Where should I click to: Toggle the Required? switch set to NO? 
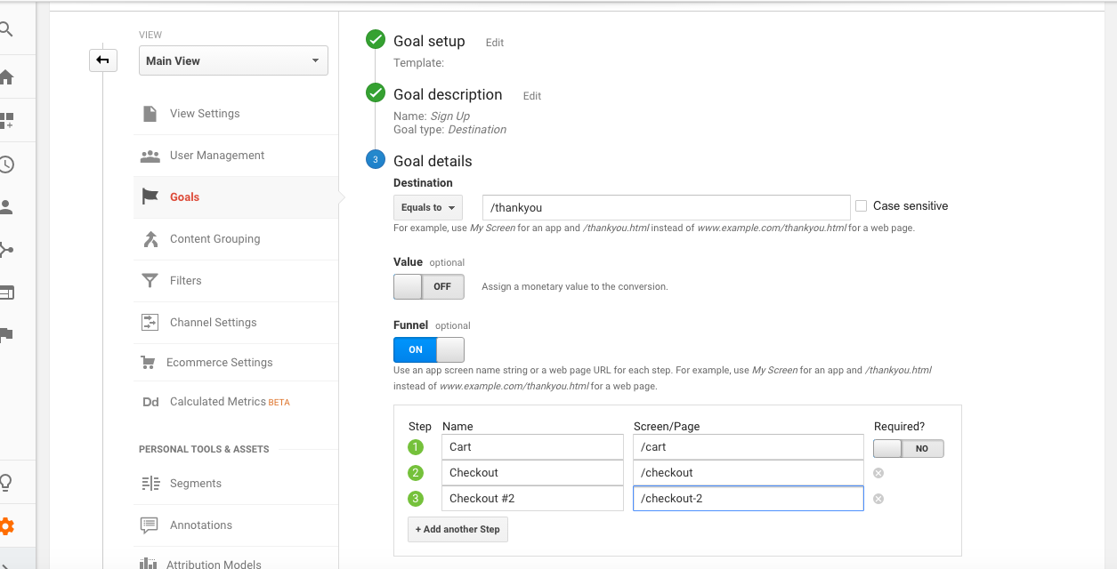point(909,449)
